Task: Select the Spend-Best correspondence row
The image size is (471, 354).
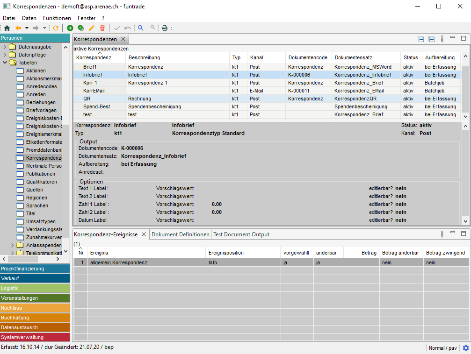Action: (96, 106)
